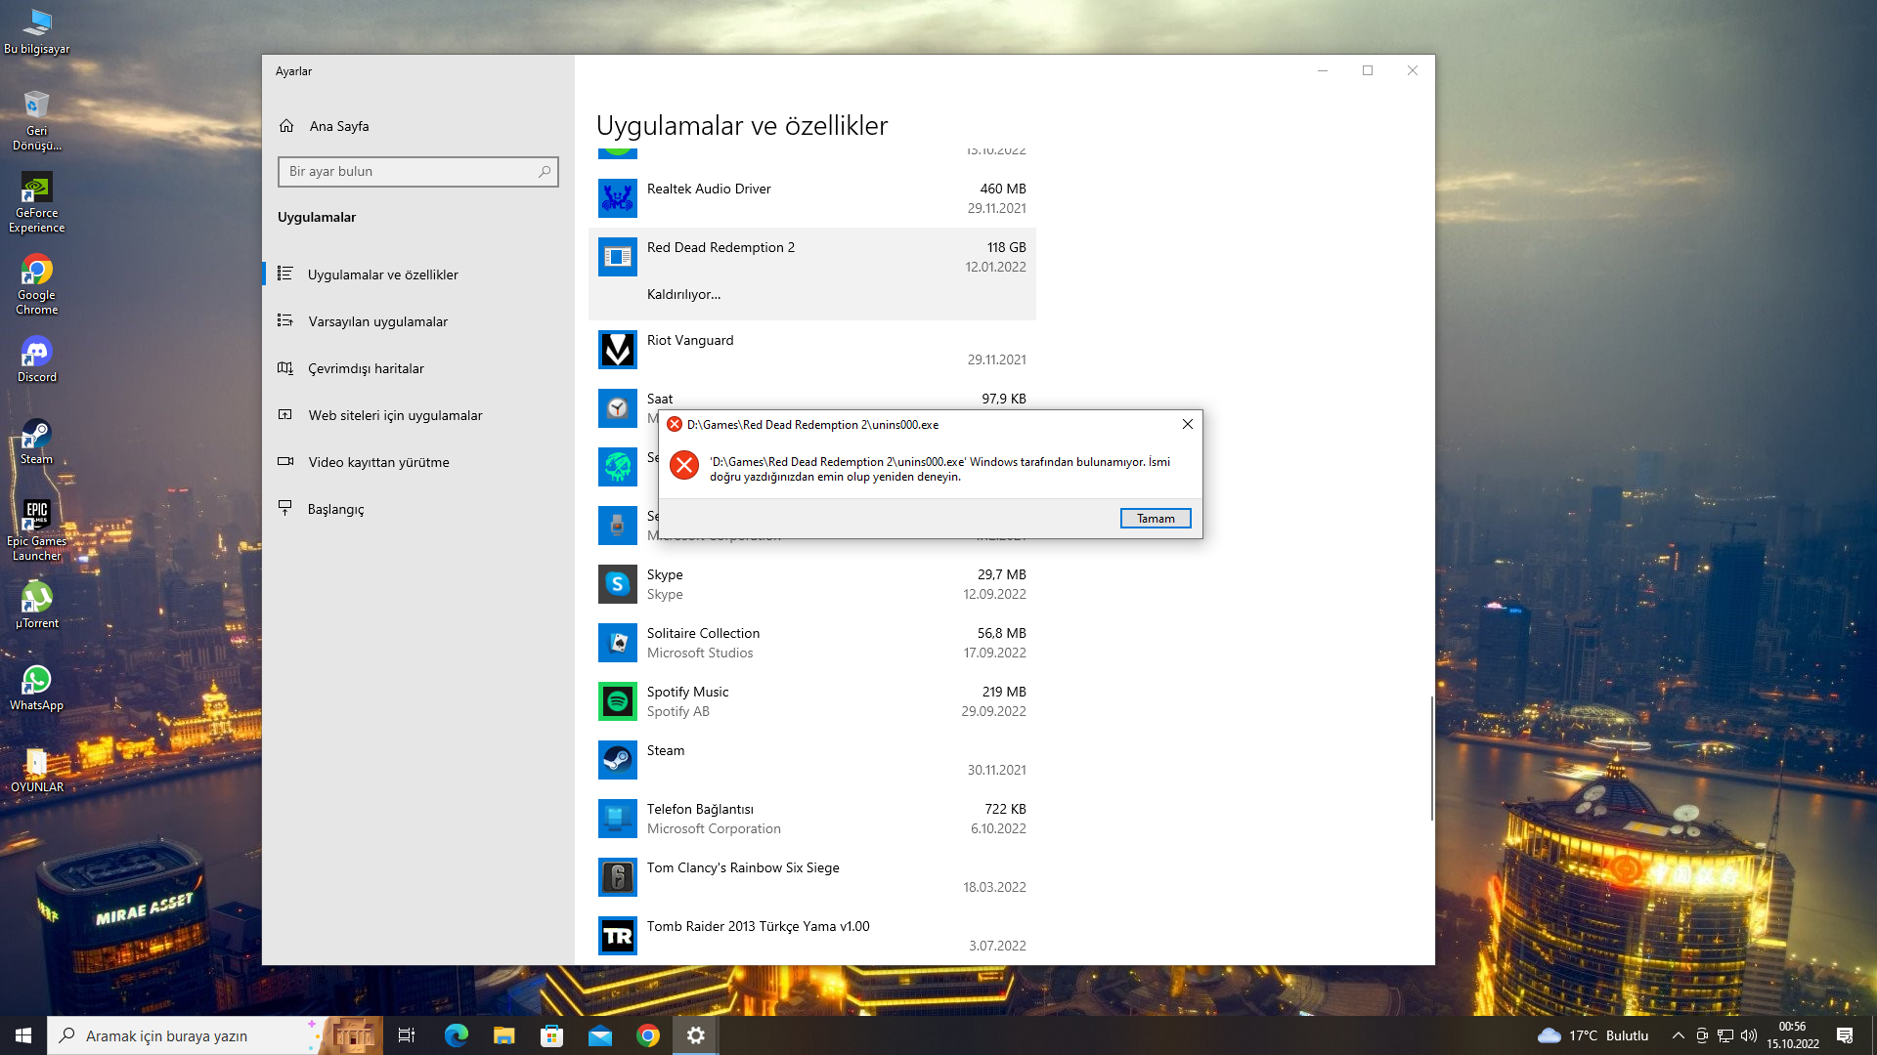
Task: Click Settings gear on taskbar
Action: [695, 1035]
